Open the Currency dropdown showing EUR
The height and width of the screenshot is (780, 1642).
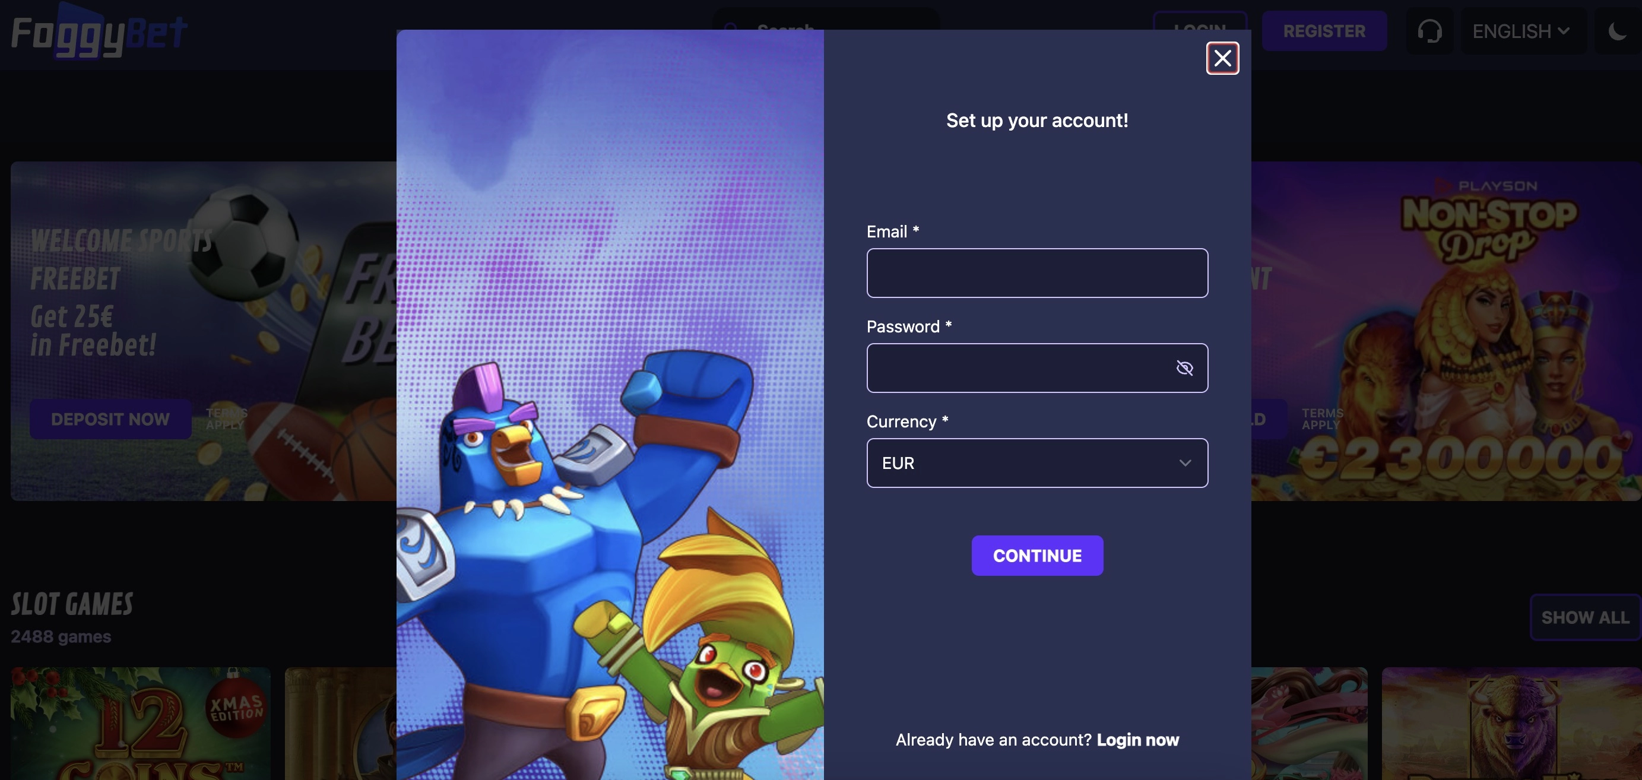[1036, 462]
